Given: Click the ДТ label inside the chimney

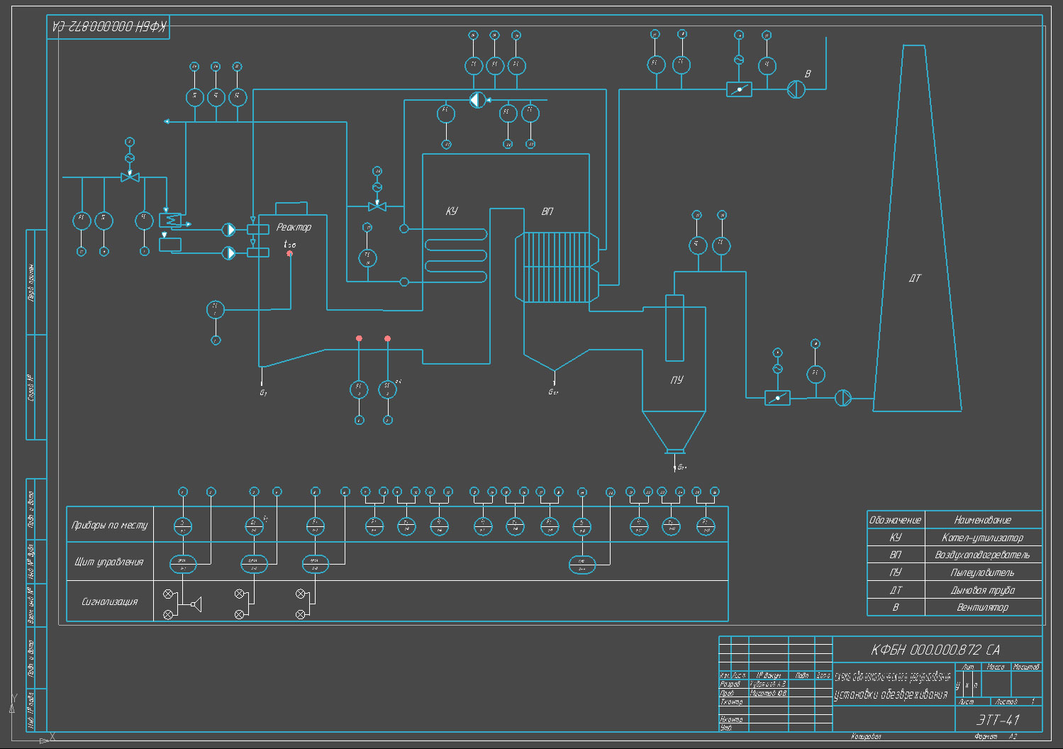Looking at the screenshot, I should 915,278.
